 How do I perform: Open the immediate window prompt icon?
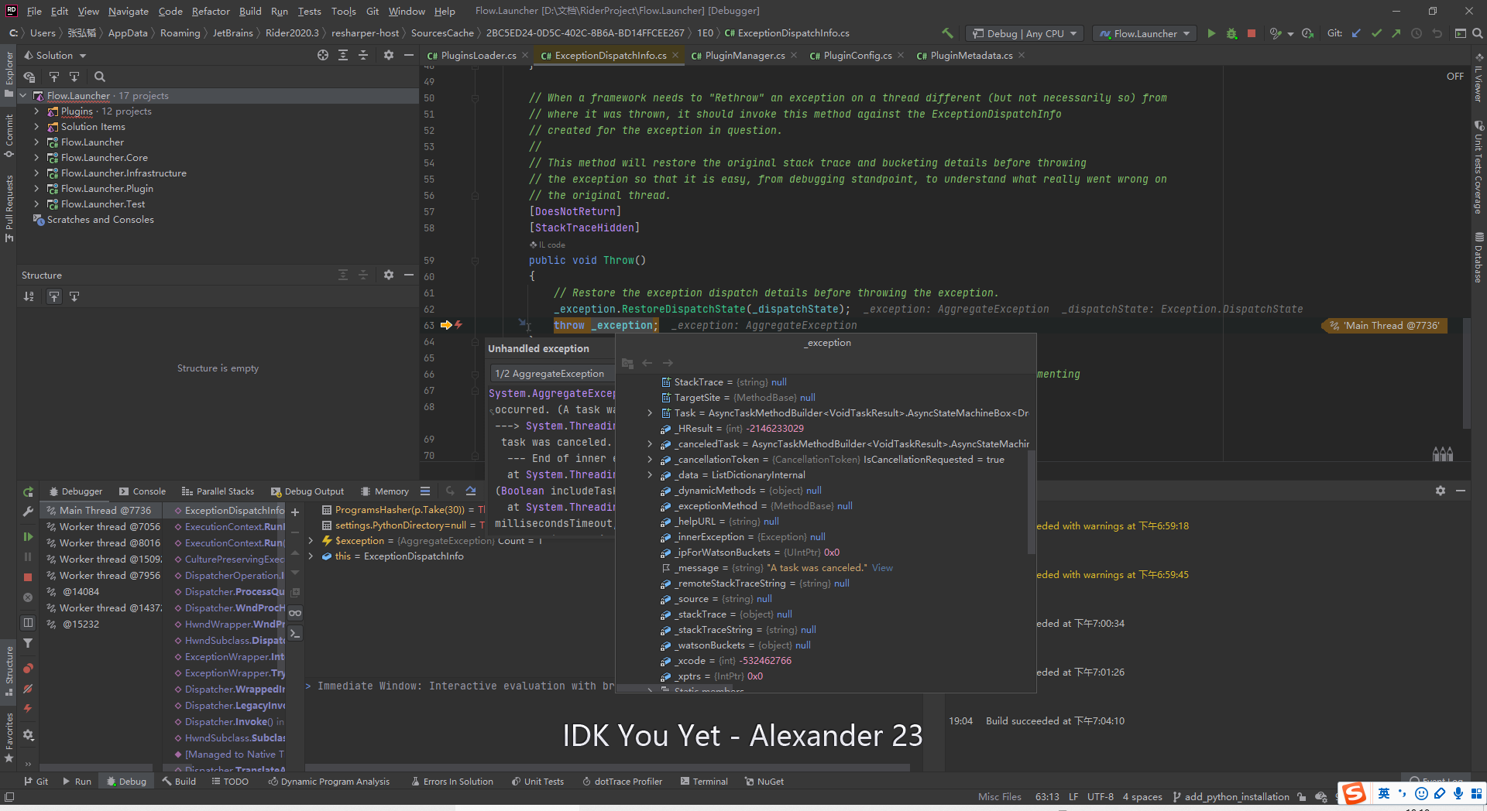295,633
